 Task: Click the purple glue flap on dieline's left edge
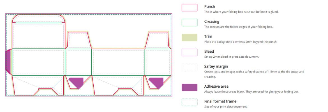point(8,61)
